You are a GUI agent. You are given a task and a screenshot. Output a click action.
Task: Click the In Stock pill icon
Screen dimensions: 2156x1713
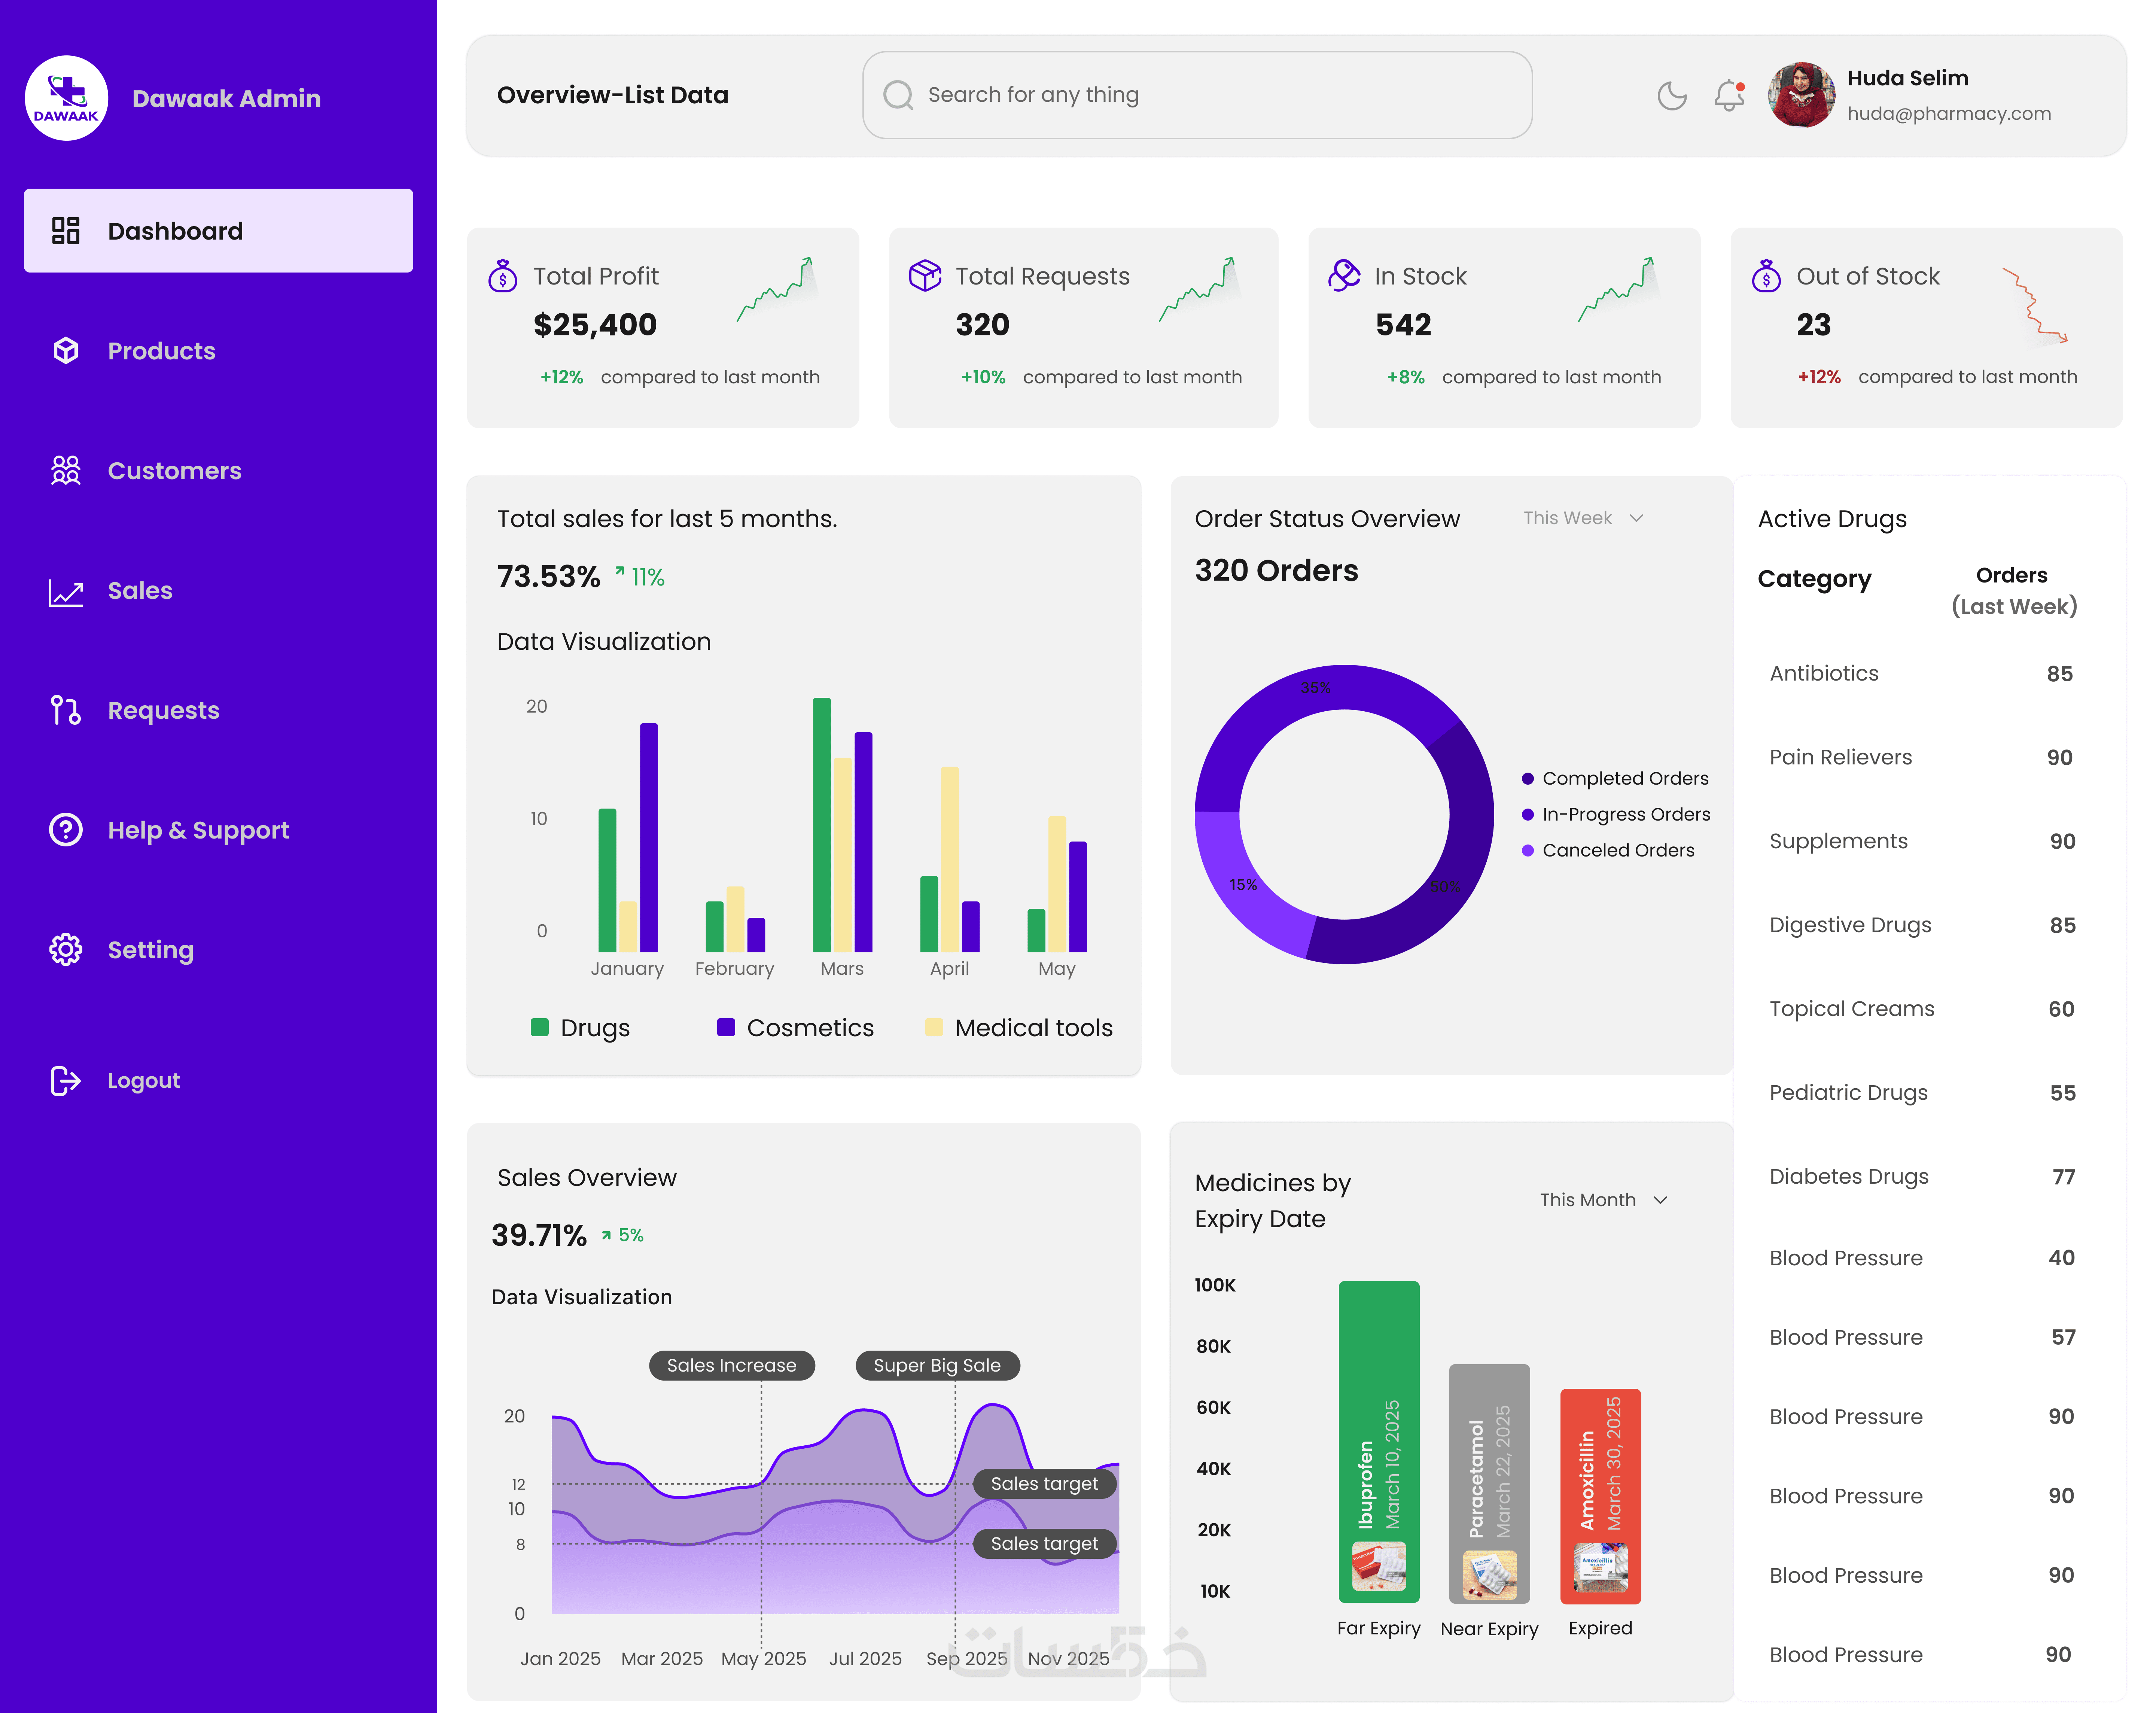coord(1344,275)
